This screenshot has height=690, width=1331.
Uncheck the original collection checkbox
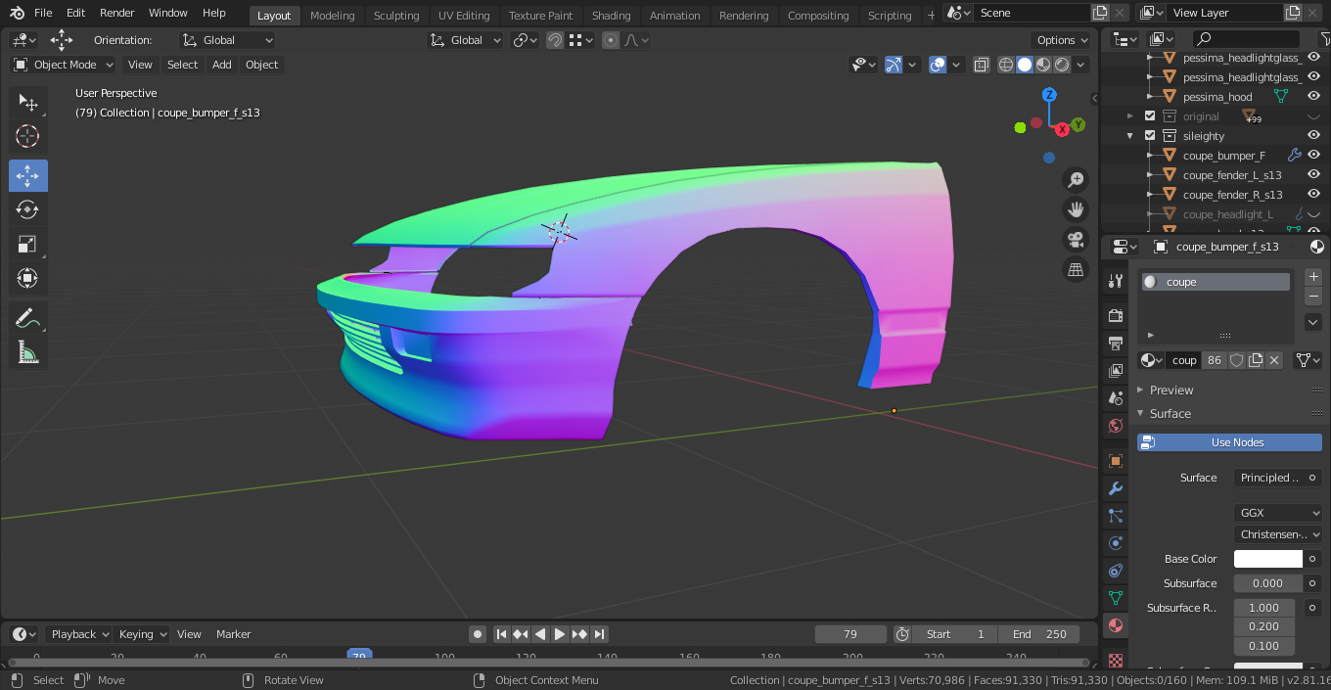point(1150,116)
